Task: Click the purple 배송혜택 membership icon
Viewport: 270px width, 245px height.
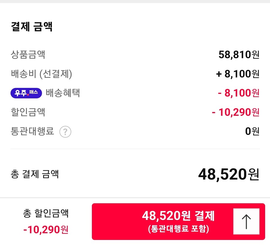Action: click(26, 93)
